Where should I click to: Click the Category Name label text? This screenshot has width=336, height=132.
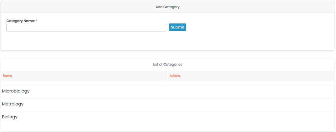click(21, 21)
